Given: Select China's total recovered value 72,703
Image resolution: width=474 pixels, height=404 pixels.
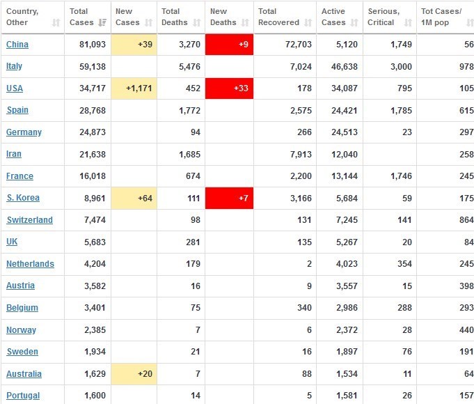Looking at the screenshot, I should [299, 45].
